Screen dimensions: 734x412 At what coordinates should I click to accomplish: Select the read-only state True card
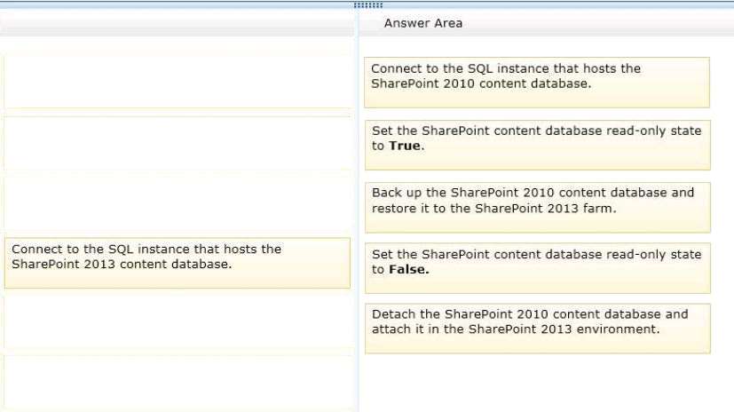[x=537, y=145]
